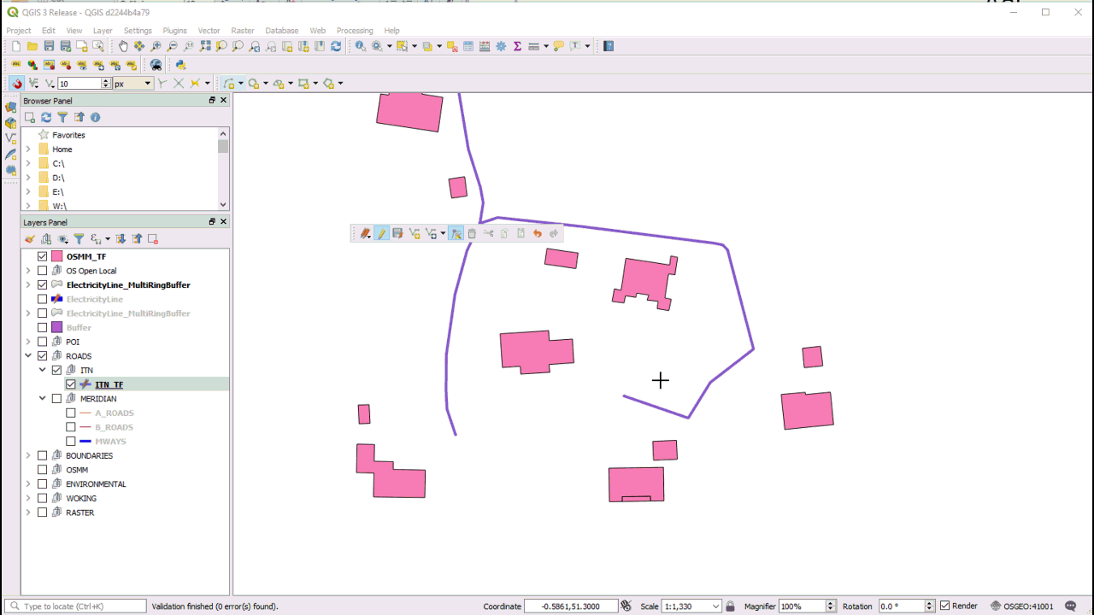1094x615 pixels.
Task: Open the Layer menu
Action: coord(103,31)
